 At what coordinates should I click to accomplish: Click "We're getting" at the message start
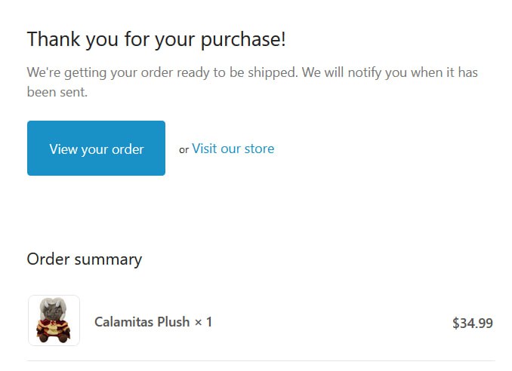(x=66, y=72)
